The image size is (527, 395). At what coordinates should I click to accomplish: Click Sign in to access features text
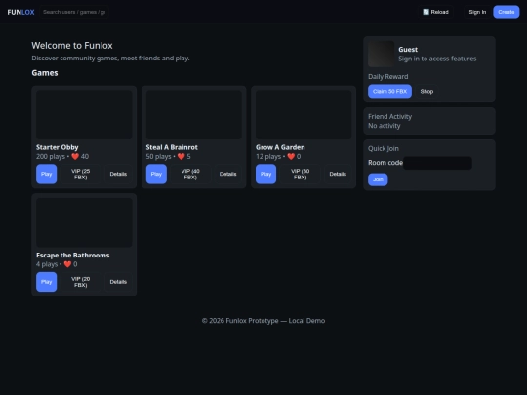click(437, 59)
